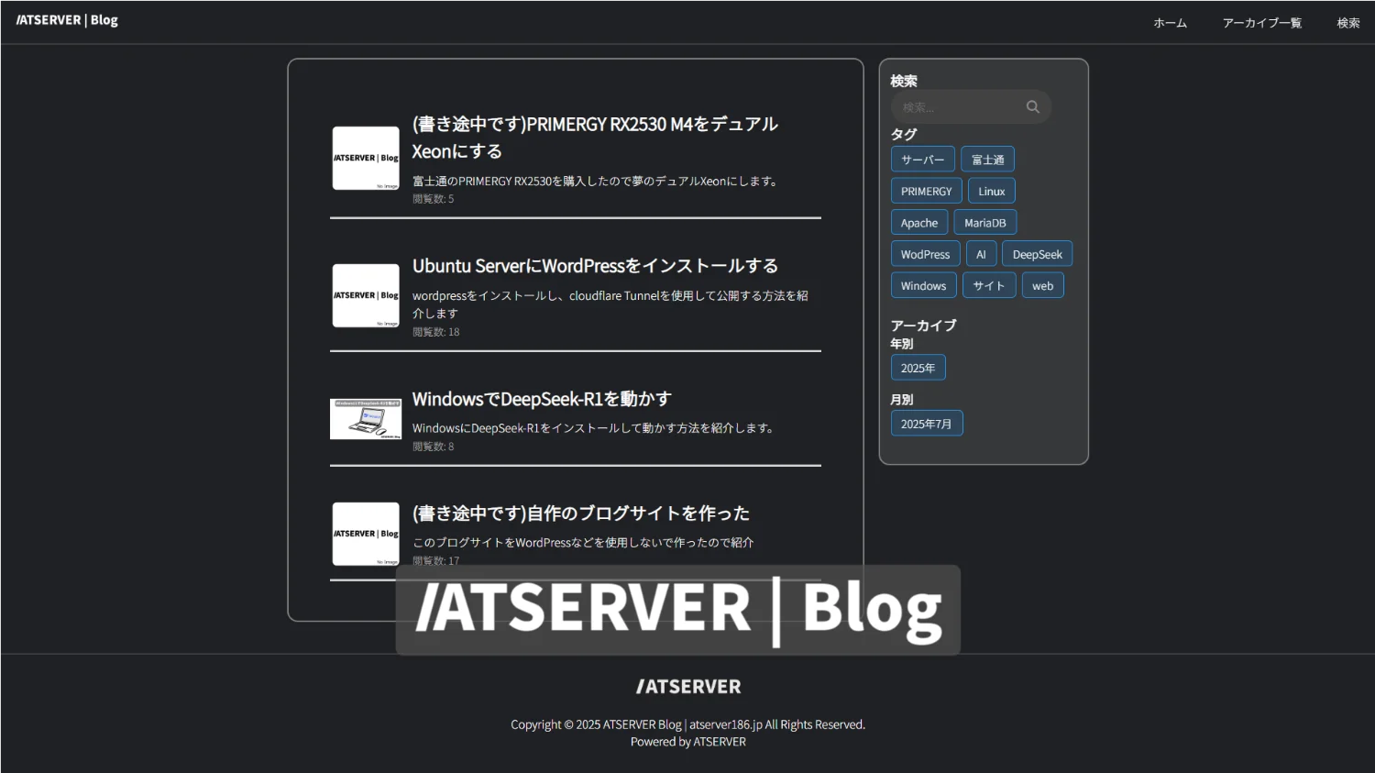Click the search magnifier icon
Viewport: 1375px width, 773px height.
(x=1032, y=107)
